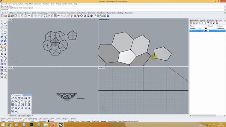The image size is (226, 127).
Task: Click the light bulb Hide/Show icon
Action: 72,16
